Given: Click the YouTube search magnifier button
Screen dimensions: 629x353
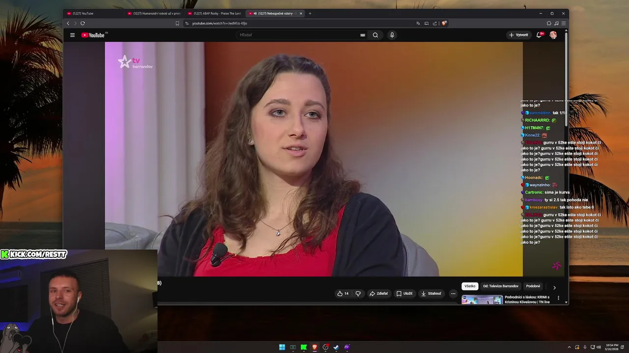Looking at the screenshot, I should 375,35.
